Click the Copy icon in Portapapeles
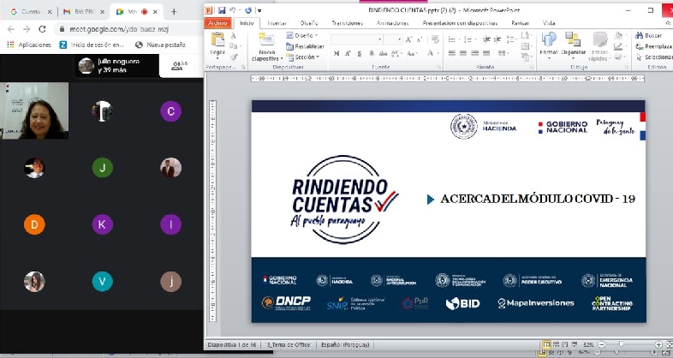 234,46
